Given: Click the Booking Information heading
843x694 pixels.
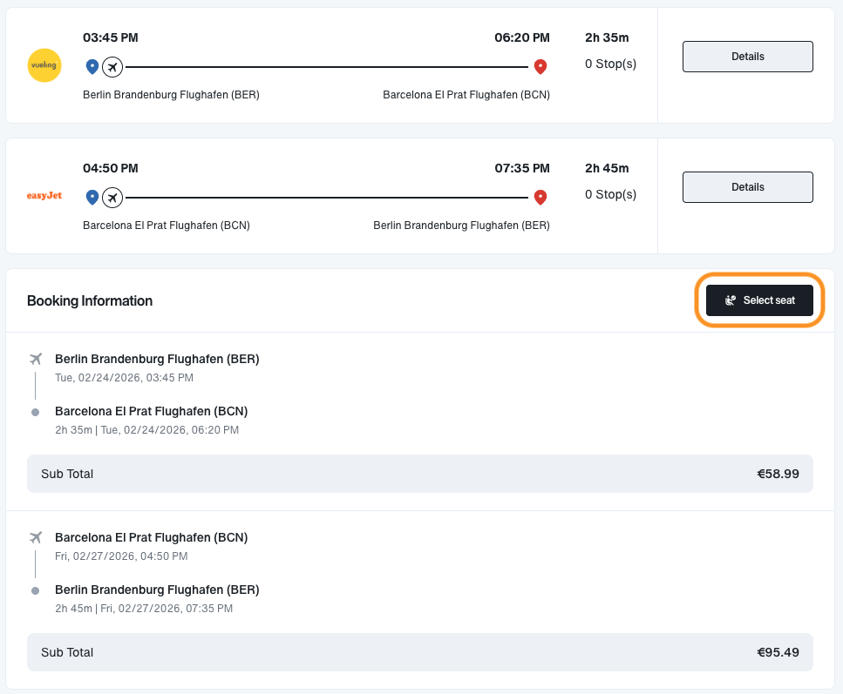Looking at the screenshot, I should click(x=90, y=300).
